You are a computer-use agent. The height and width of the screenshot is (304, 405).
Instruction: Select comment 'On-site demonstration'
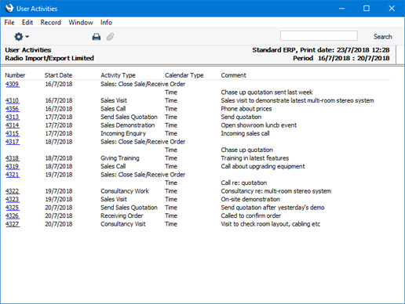[250, 199]
